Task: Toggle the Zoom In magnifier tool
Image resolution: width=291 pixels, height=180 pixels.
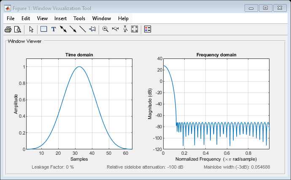Action: pos(105,29)
